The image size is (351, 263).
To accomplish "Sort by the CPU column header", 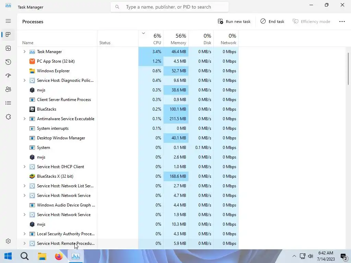I will [x=151, y=38].
